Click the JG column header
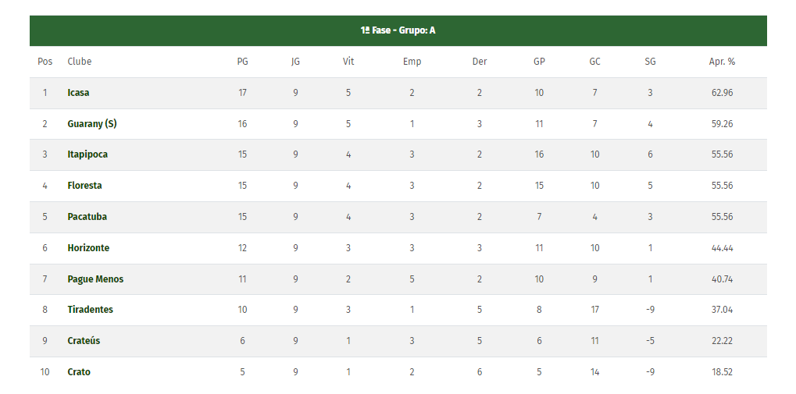This screenshot has height=394, width=796. tap(295, 62)
